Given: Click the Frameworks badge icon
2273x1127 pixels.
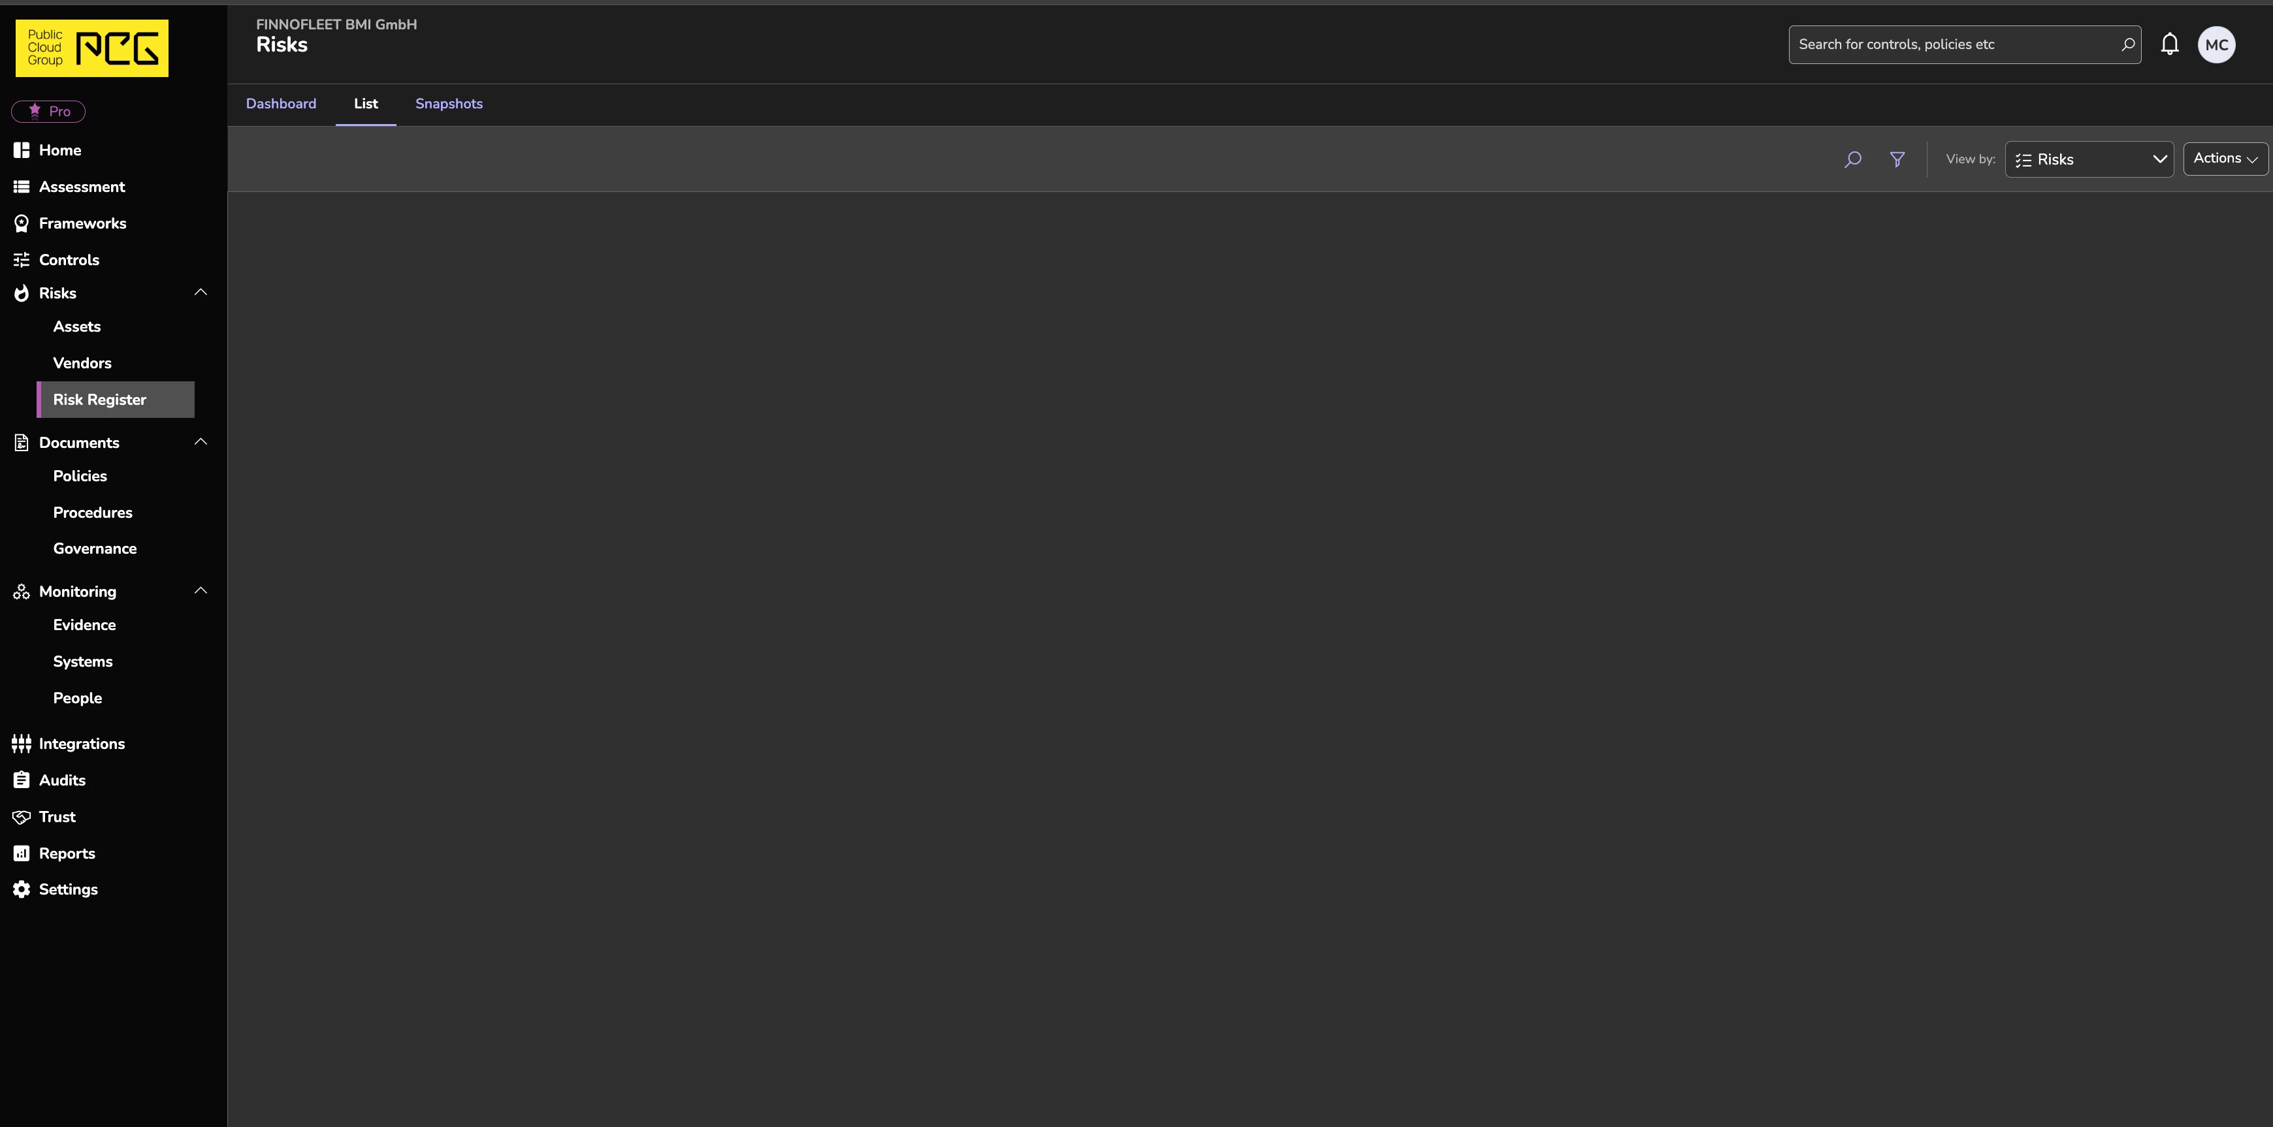Looking at the screenshot, I should pos(21,223).
